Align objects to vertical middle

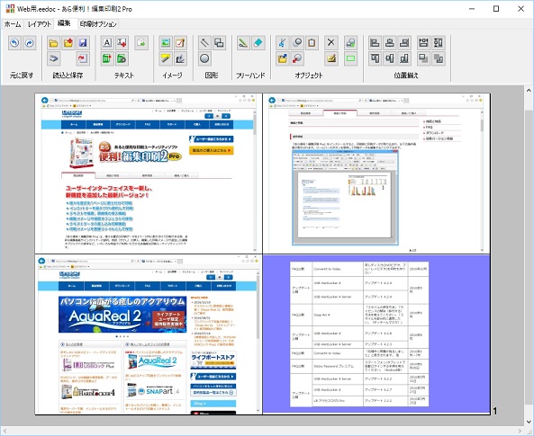[390, 58]
